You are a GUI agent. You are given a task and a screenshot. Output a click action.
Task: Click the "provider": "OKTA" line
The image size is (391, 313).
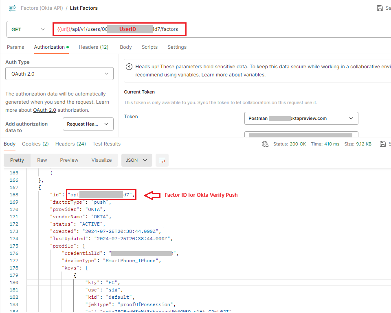click(77, 209)
